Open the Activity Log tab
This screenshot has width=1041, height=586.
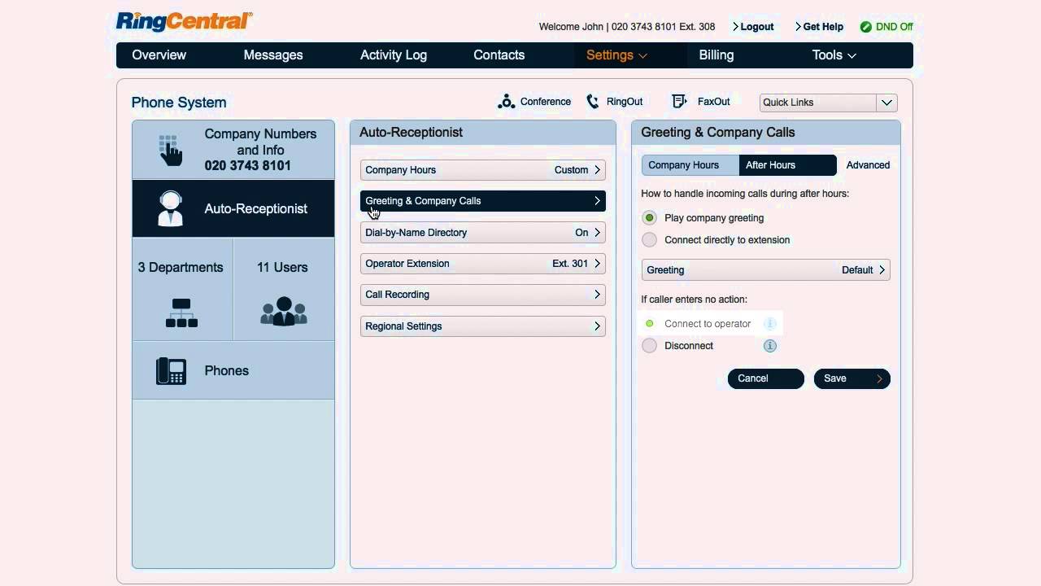[394, 55]
